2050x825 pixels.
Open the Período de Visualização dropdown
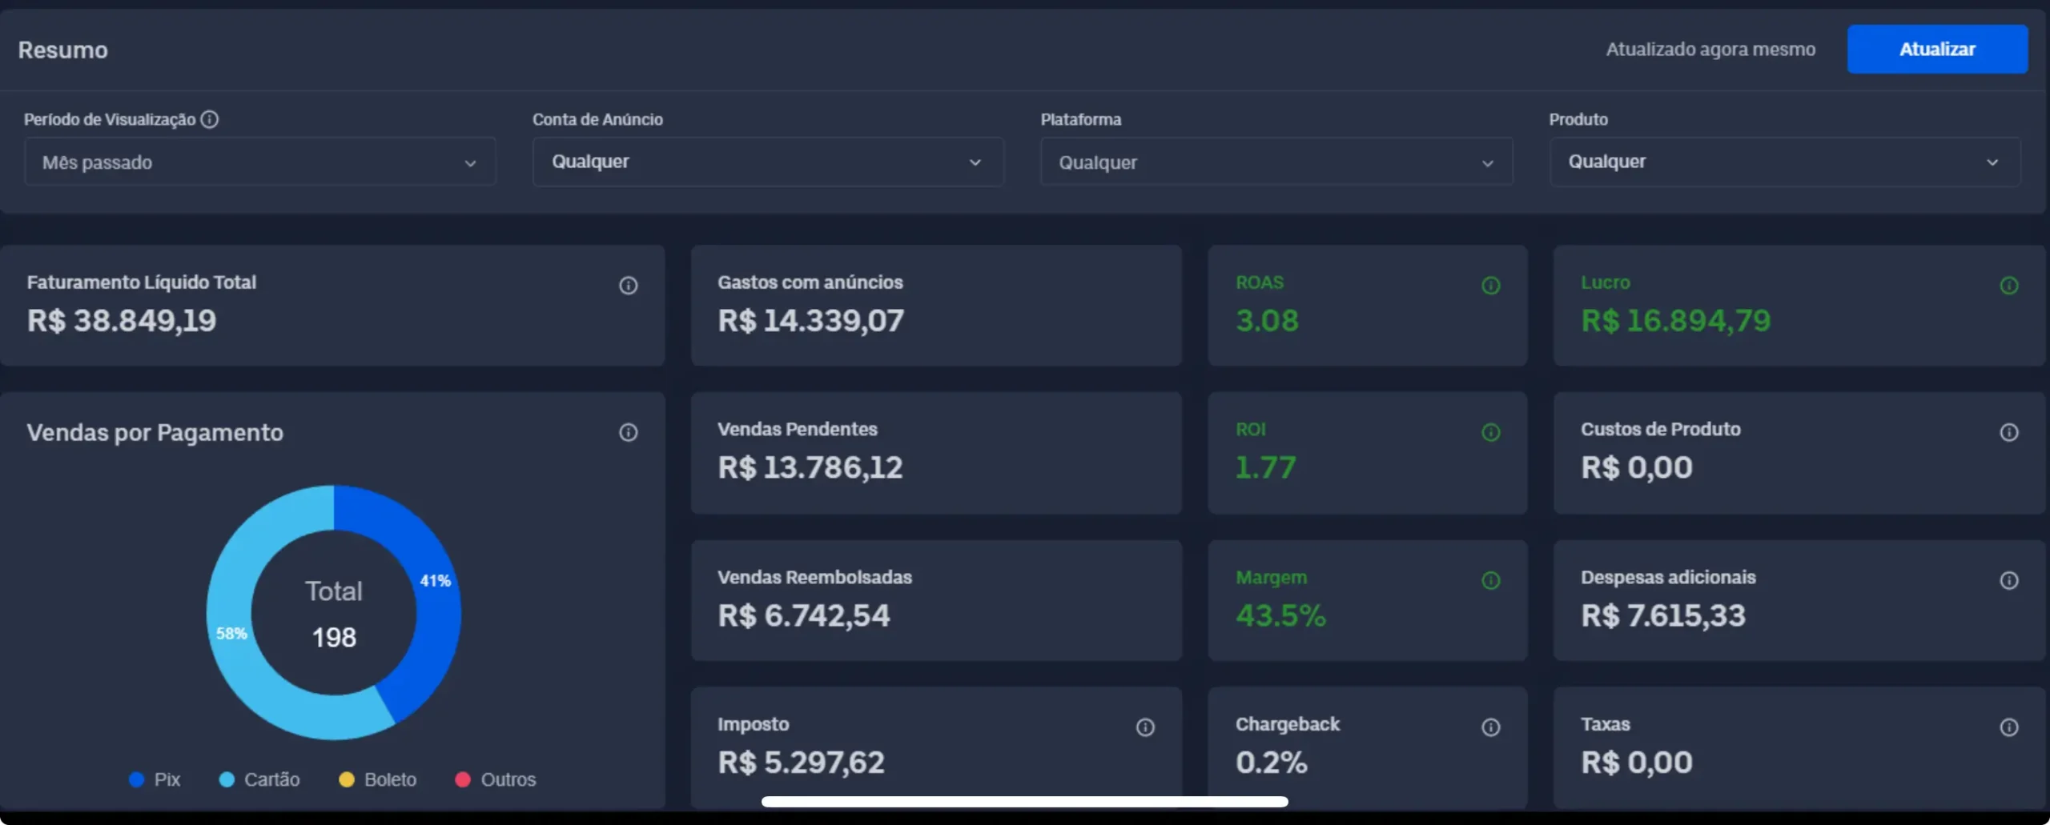(x=259, y=162)
